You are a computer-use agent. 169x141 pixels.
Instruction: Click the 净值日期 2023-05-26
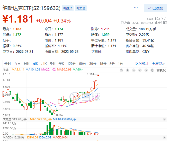pyautogui.click(x=70, y=52)
